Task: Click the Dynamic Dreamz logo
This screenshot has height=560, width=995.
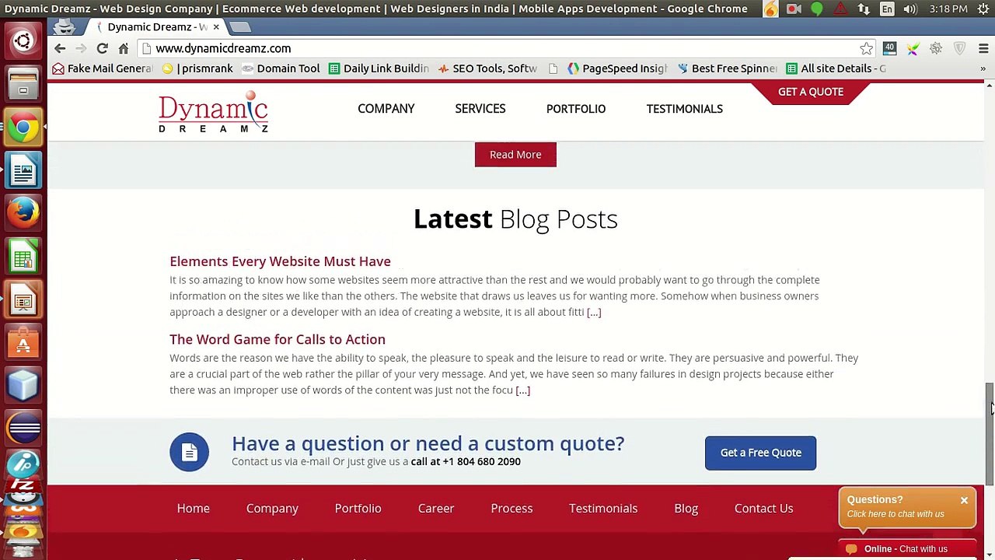Action: coord(213,112)
